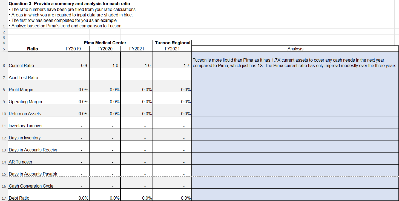
Task: Click the Question 3 instructions cell
Action: (82, 15)
